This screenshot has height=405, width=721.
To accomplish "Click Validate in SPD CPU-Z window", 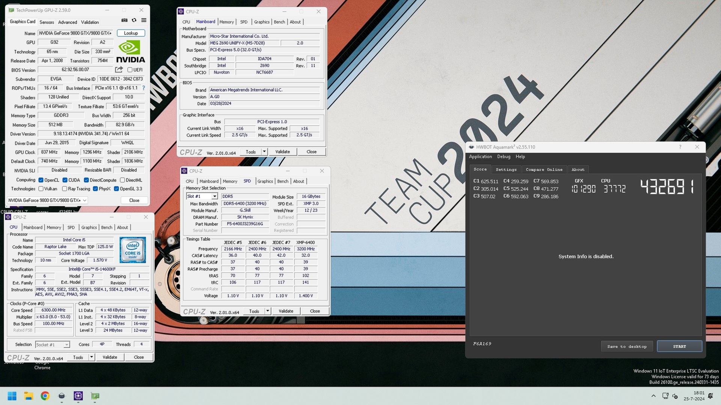I will (286, 311).
